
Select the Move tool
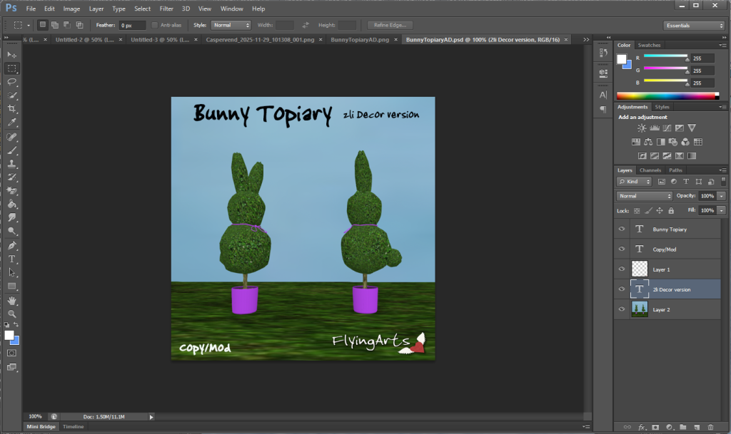[x=12, y=55]
